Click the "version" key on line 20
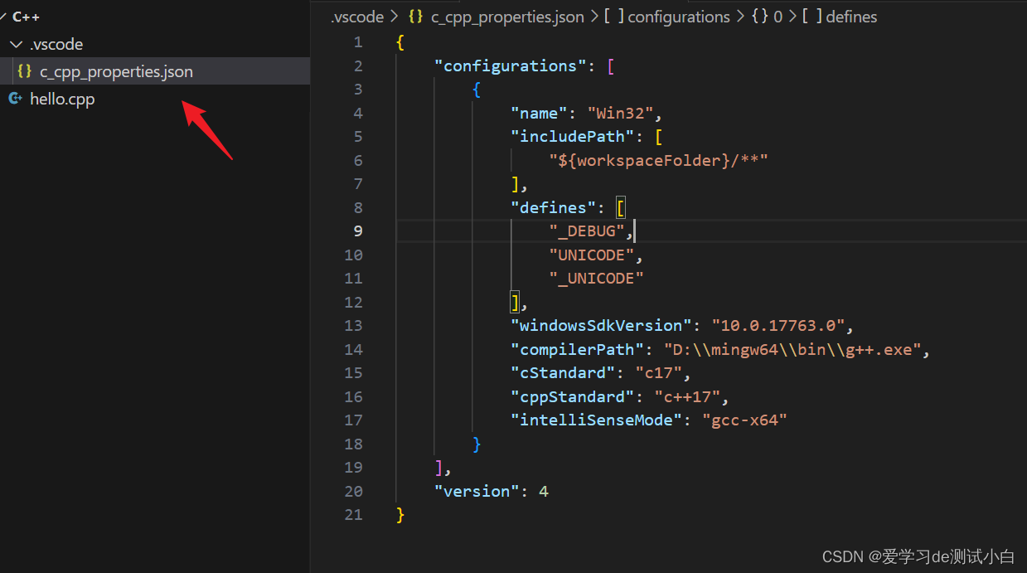 tap(477, 492)
